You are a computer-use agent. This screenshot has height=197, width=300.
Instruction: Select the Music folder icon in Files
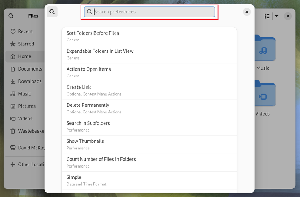point(265,48)
